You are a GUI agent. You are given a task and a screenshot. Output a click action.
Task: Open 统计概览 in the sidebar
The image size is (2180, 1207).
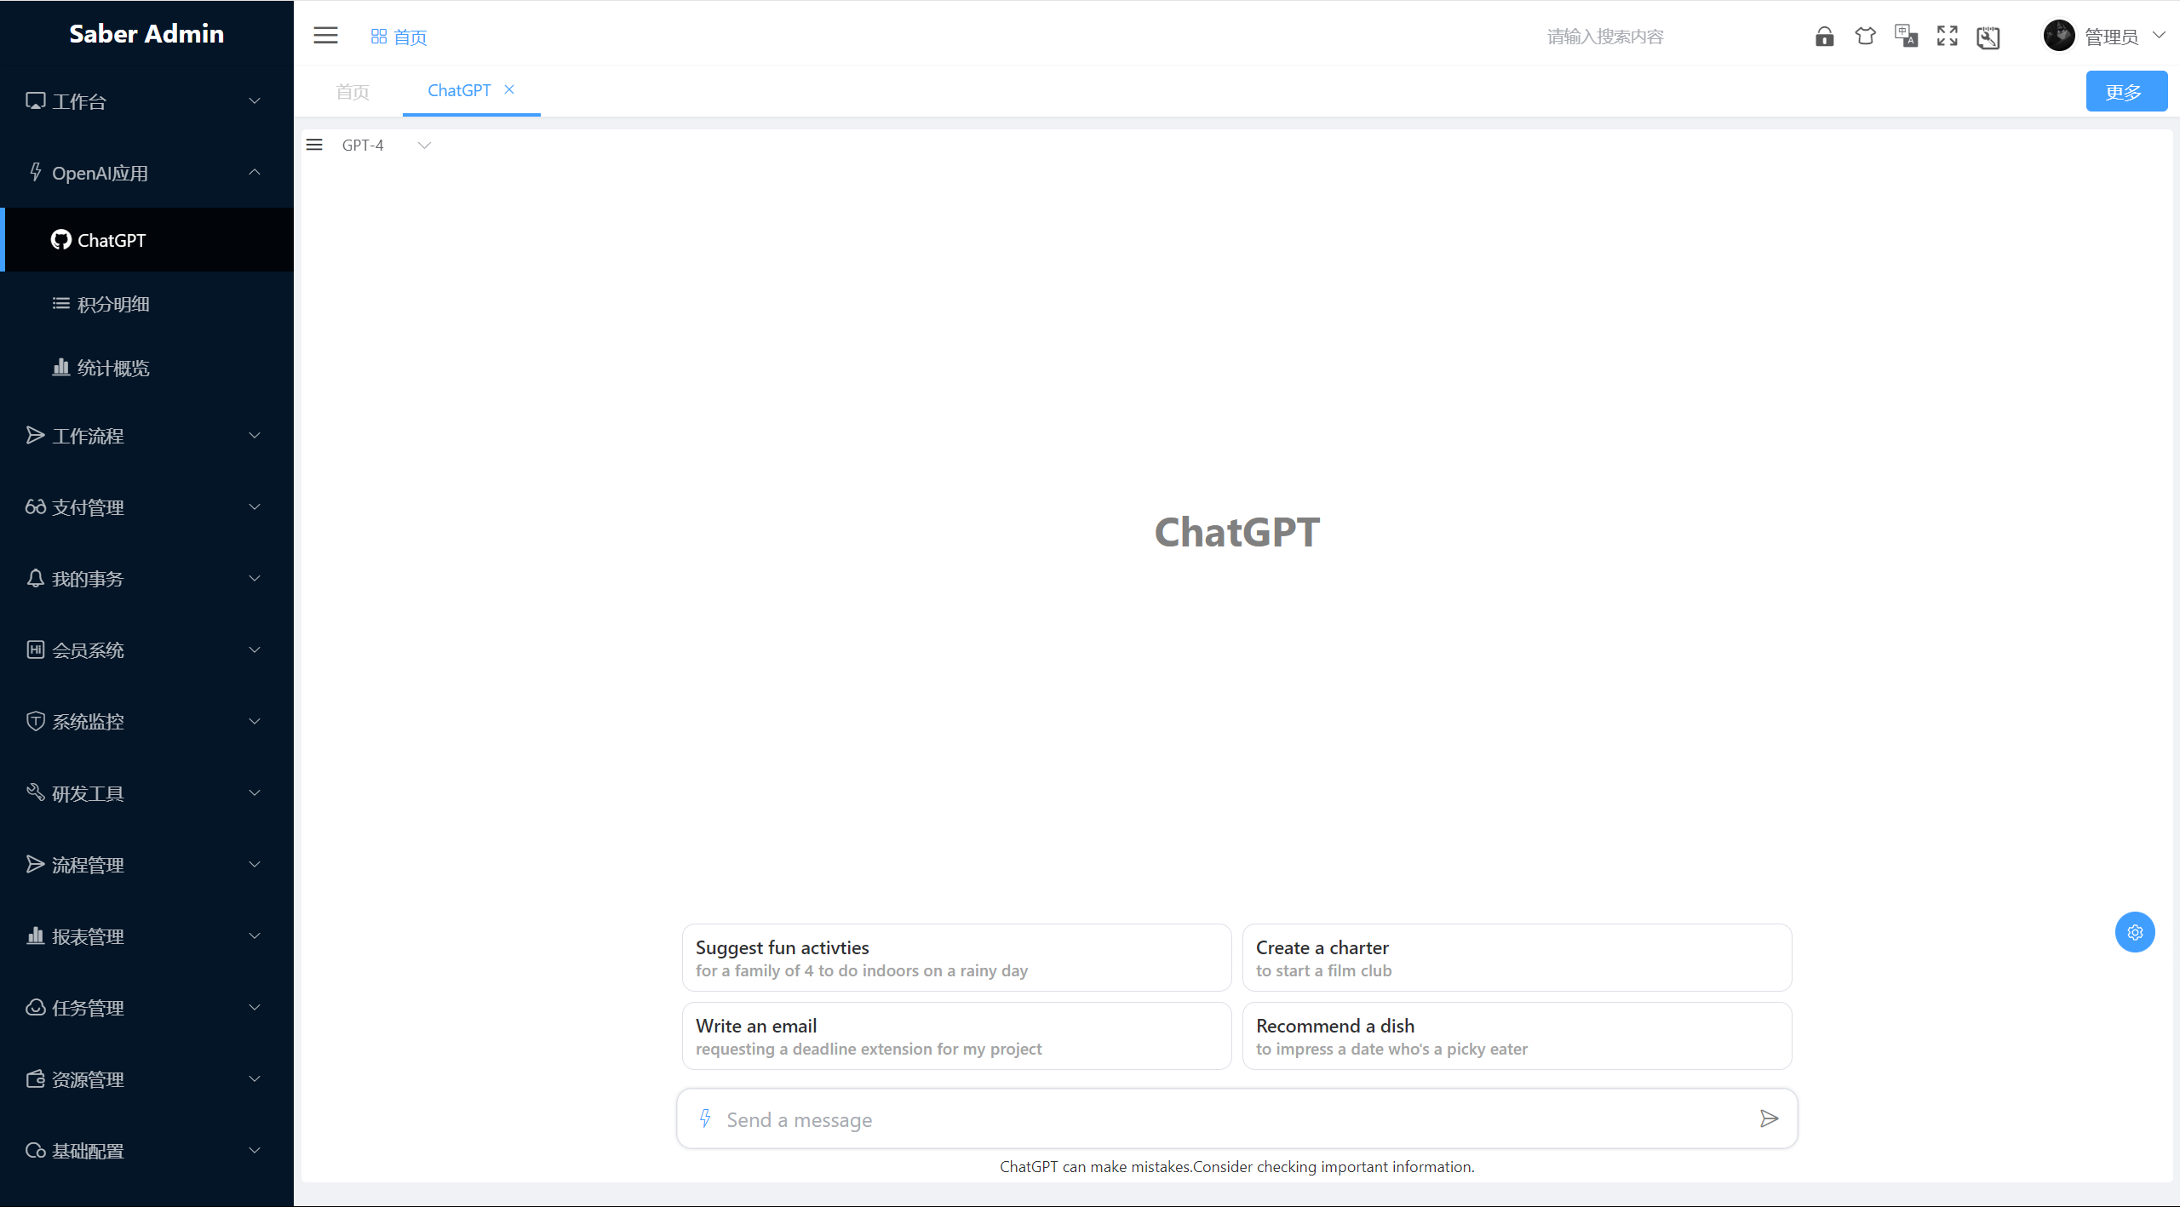tap(146, 368)
